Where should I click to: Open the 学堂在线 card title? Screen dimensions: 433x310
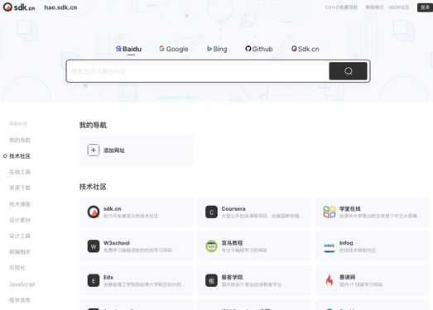(x=350, y=209)
